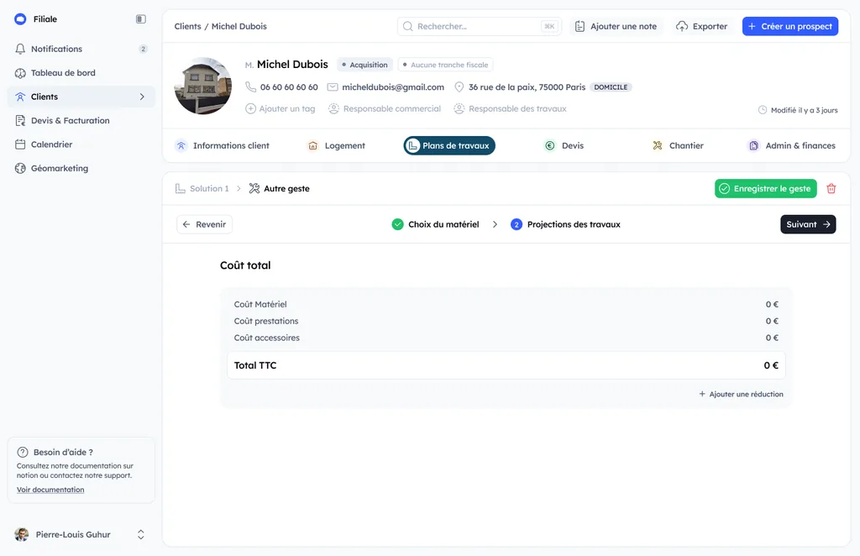This screenshot has width=860, height=556.
Task: Click the red trash delete icon
Action: (831, 189)
